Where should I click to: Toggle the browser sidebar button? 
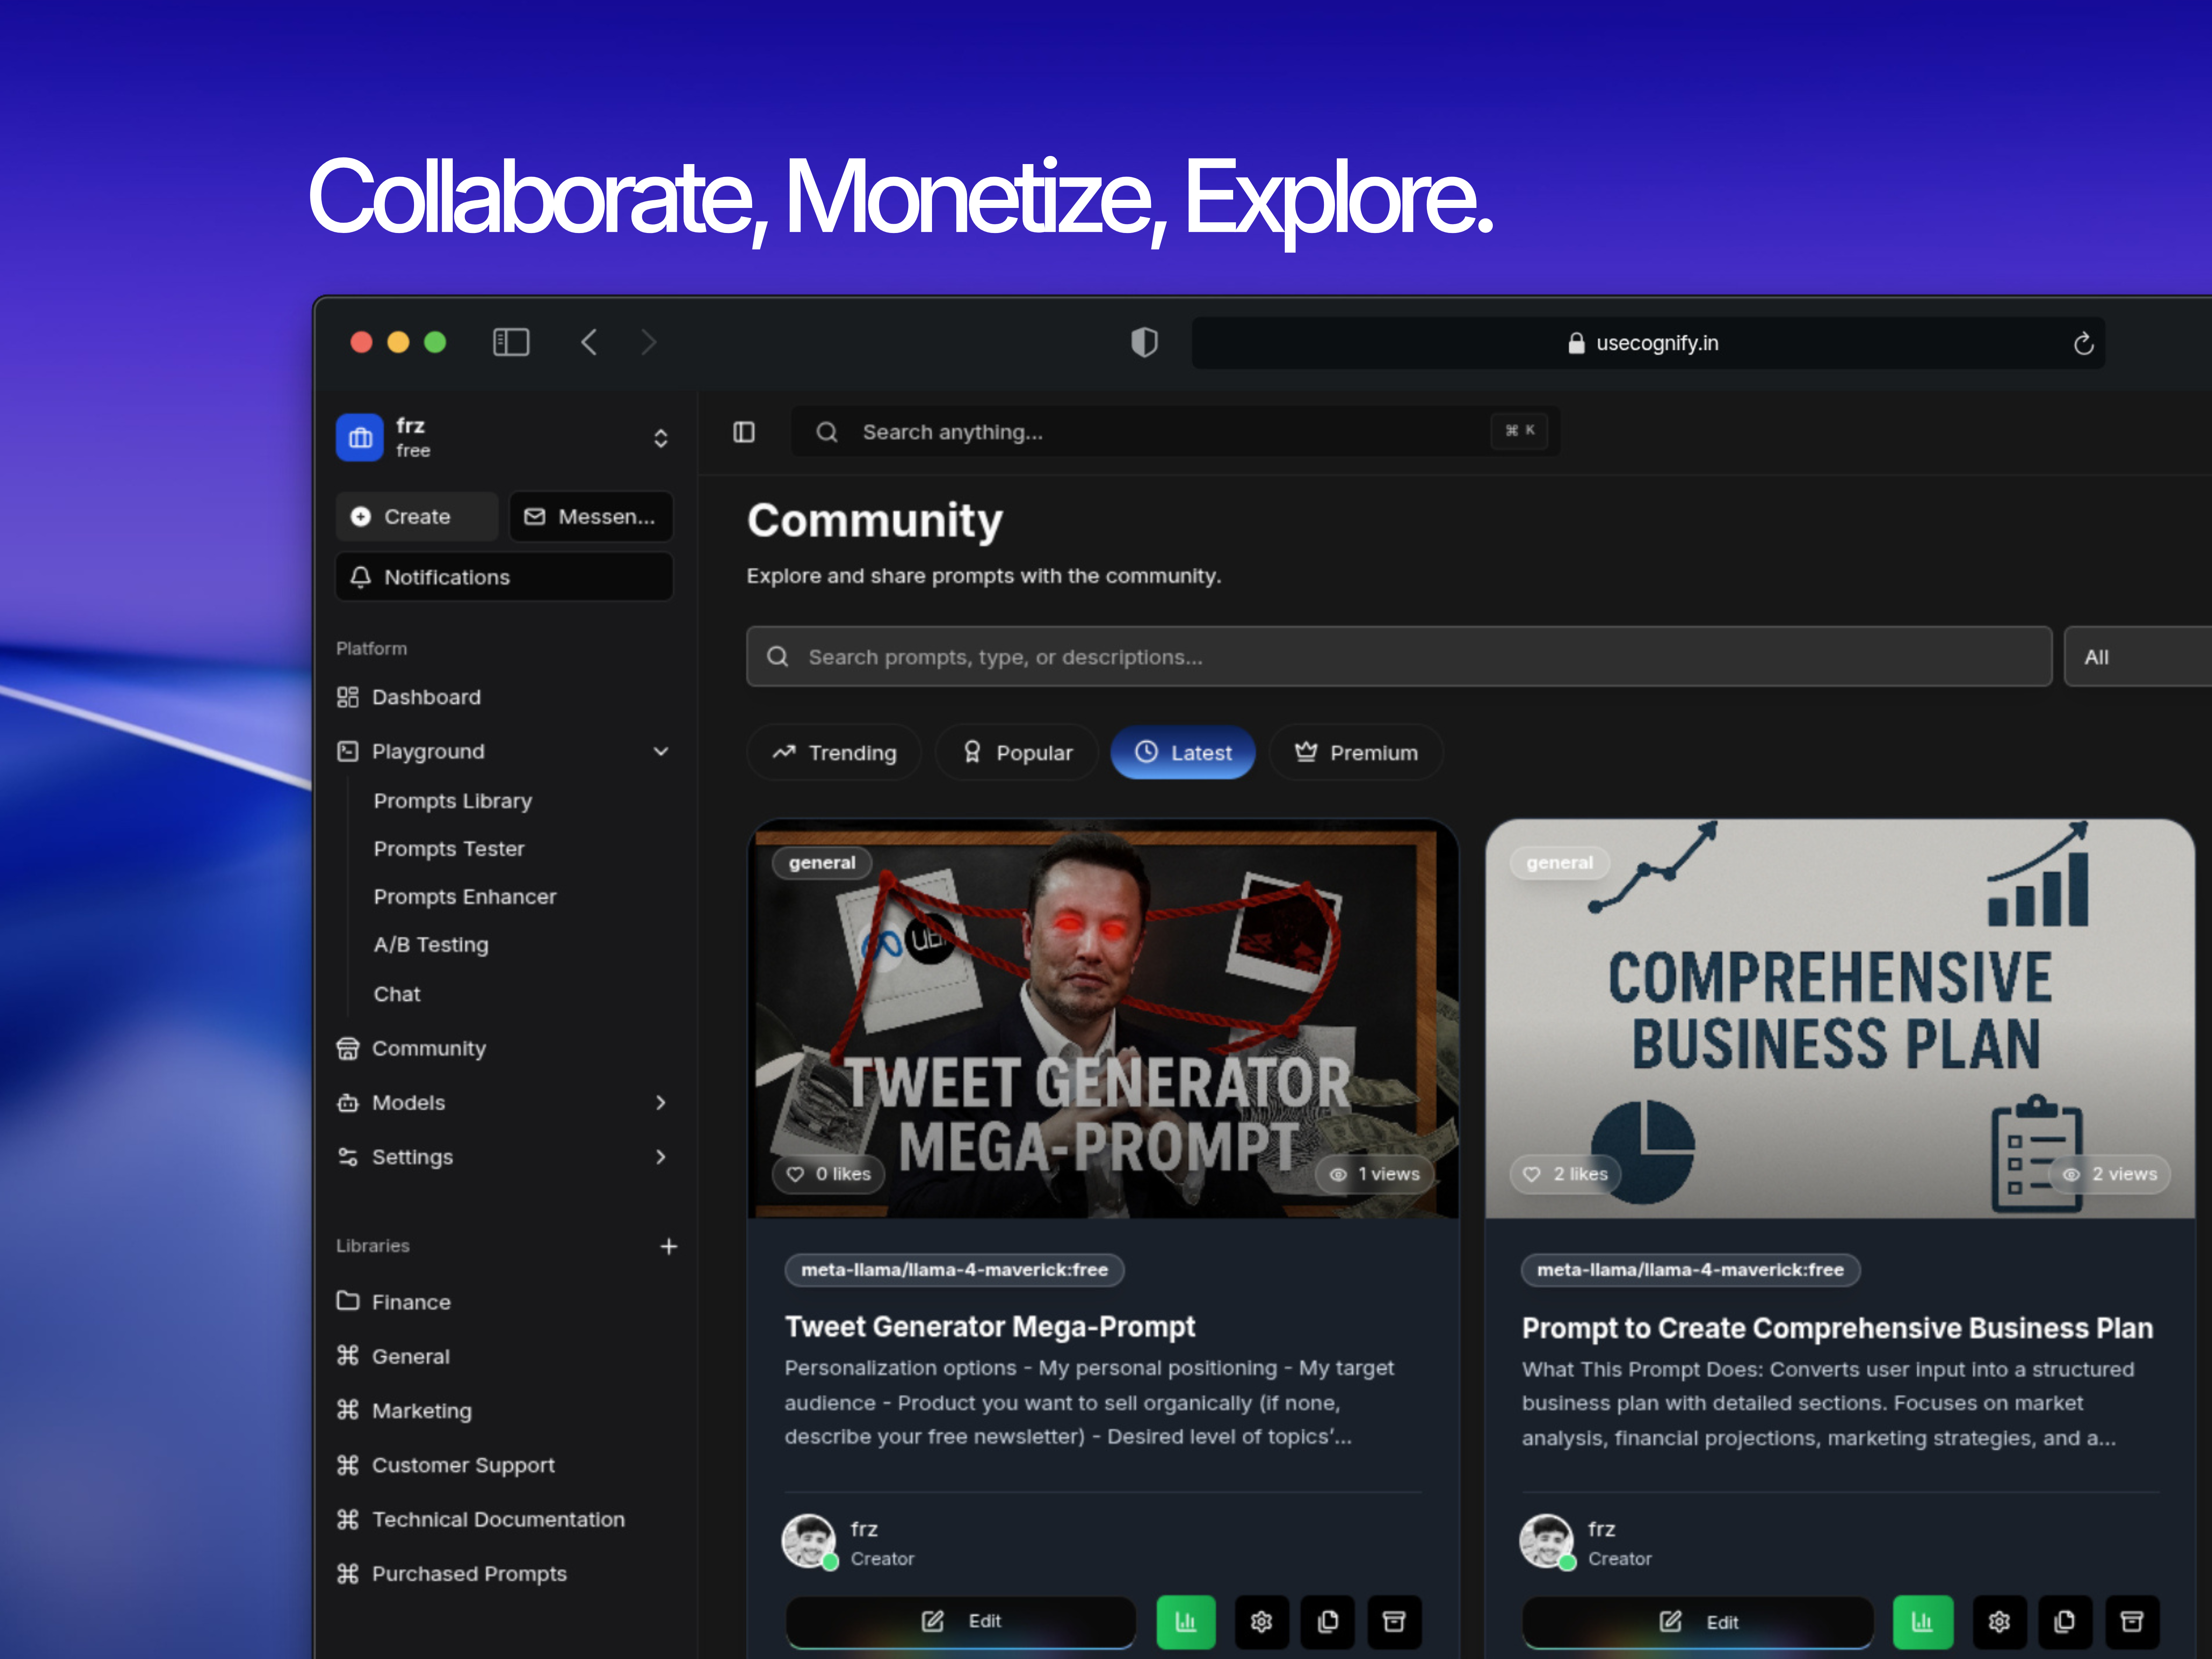click(511, 343)
